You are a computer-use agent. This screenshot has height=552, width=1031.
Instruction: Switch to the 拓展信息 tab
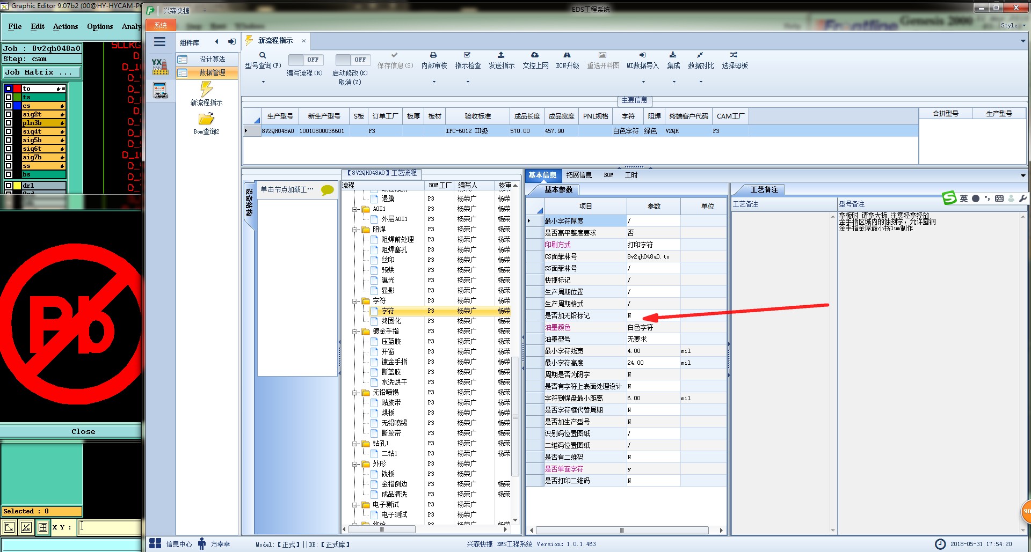579,175
